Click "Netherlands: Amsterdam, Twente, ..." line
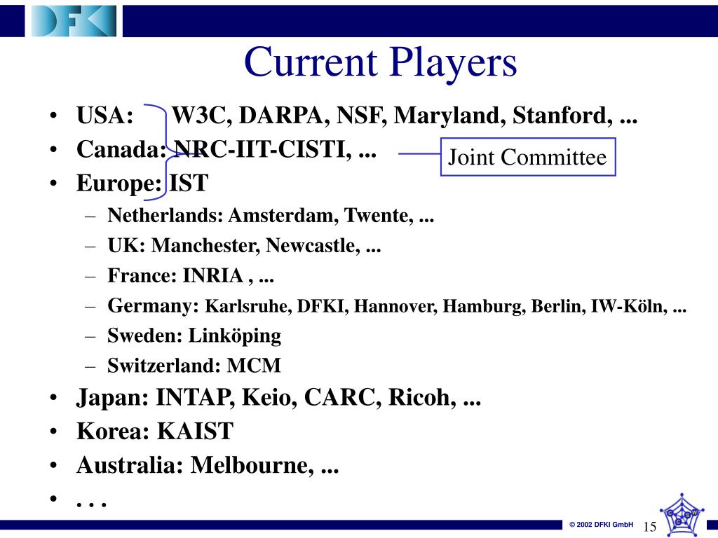Image resolution: width=718 pixels, height=538 pixels. coord(271,216)
